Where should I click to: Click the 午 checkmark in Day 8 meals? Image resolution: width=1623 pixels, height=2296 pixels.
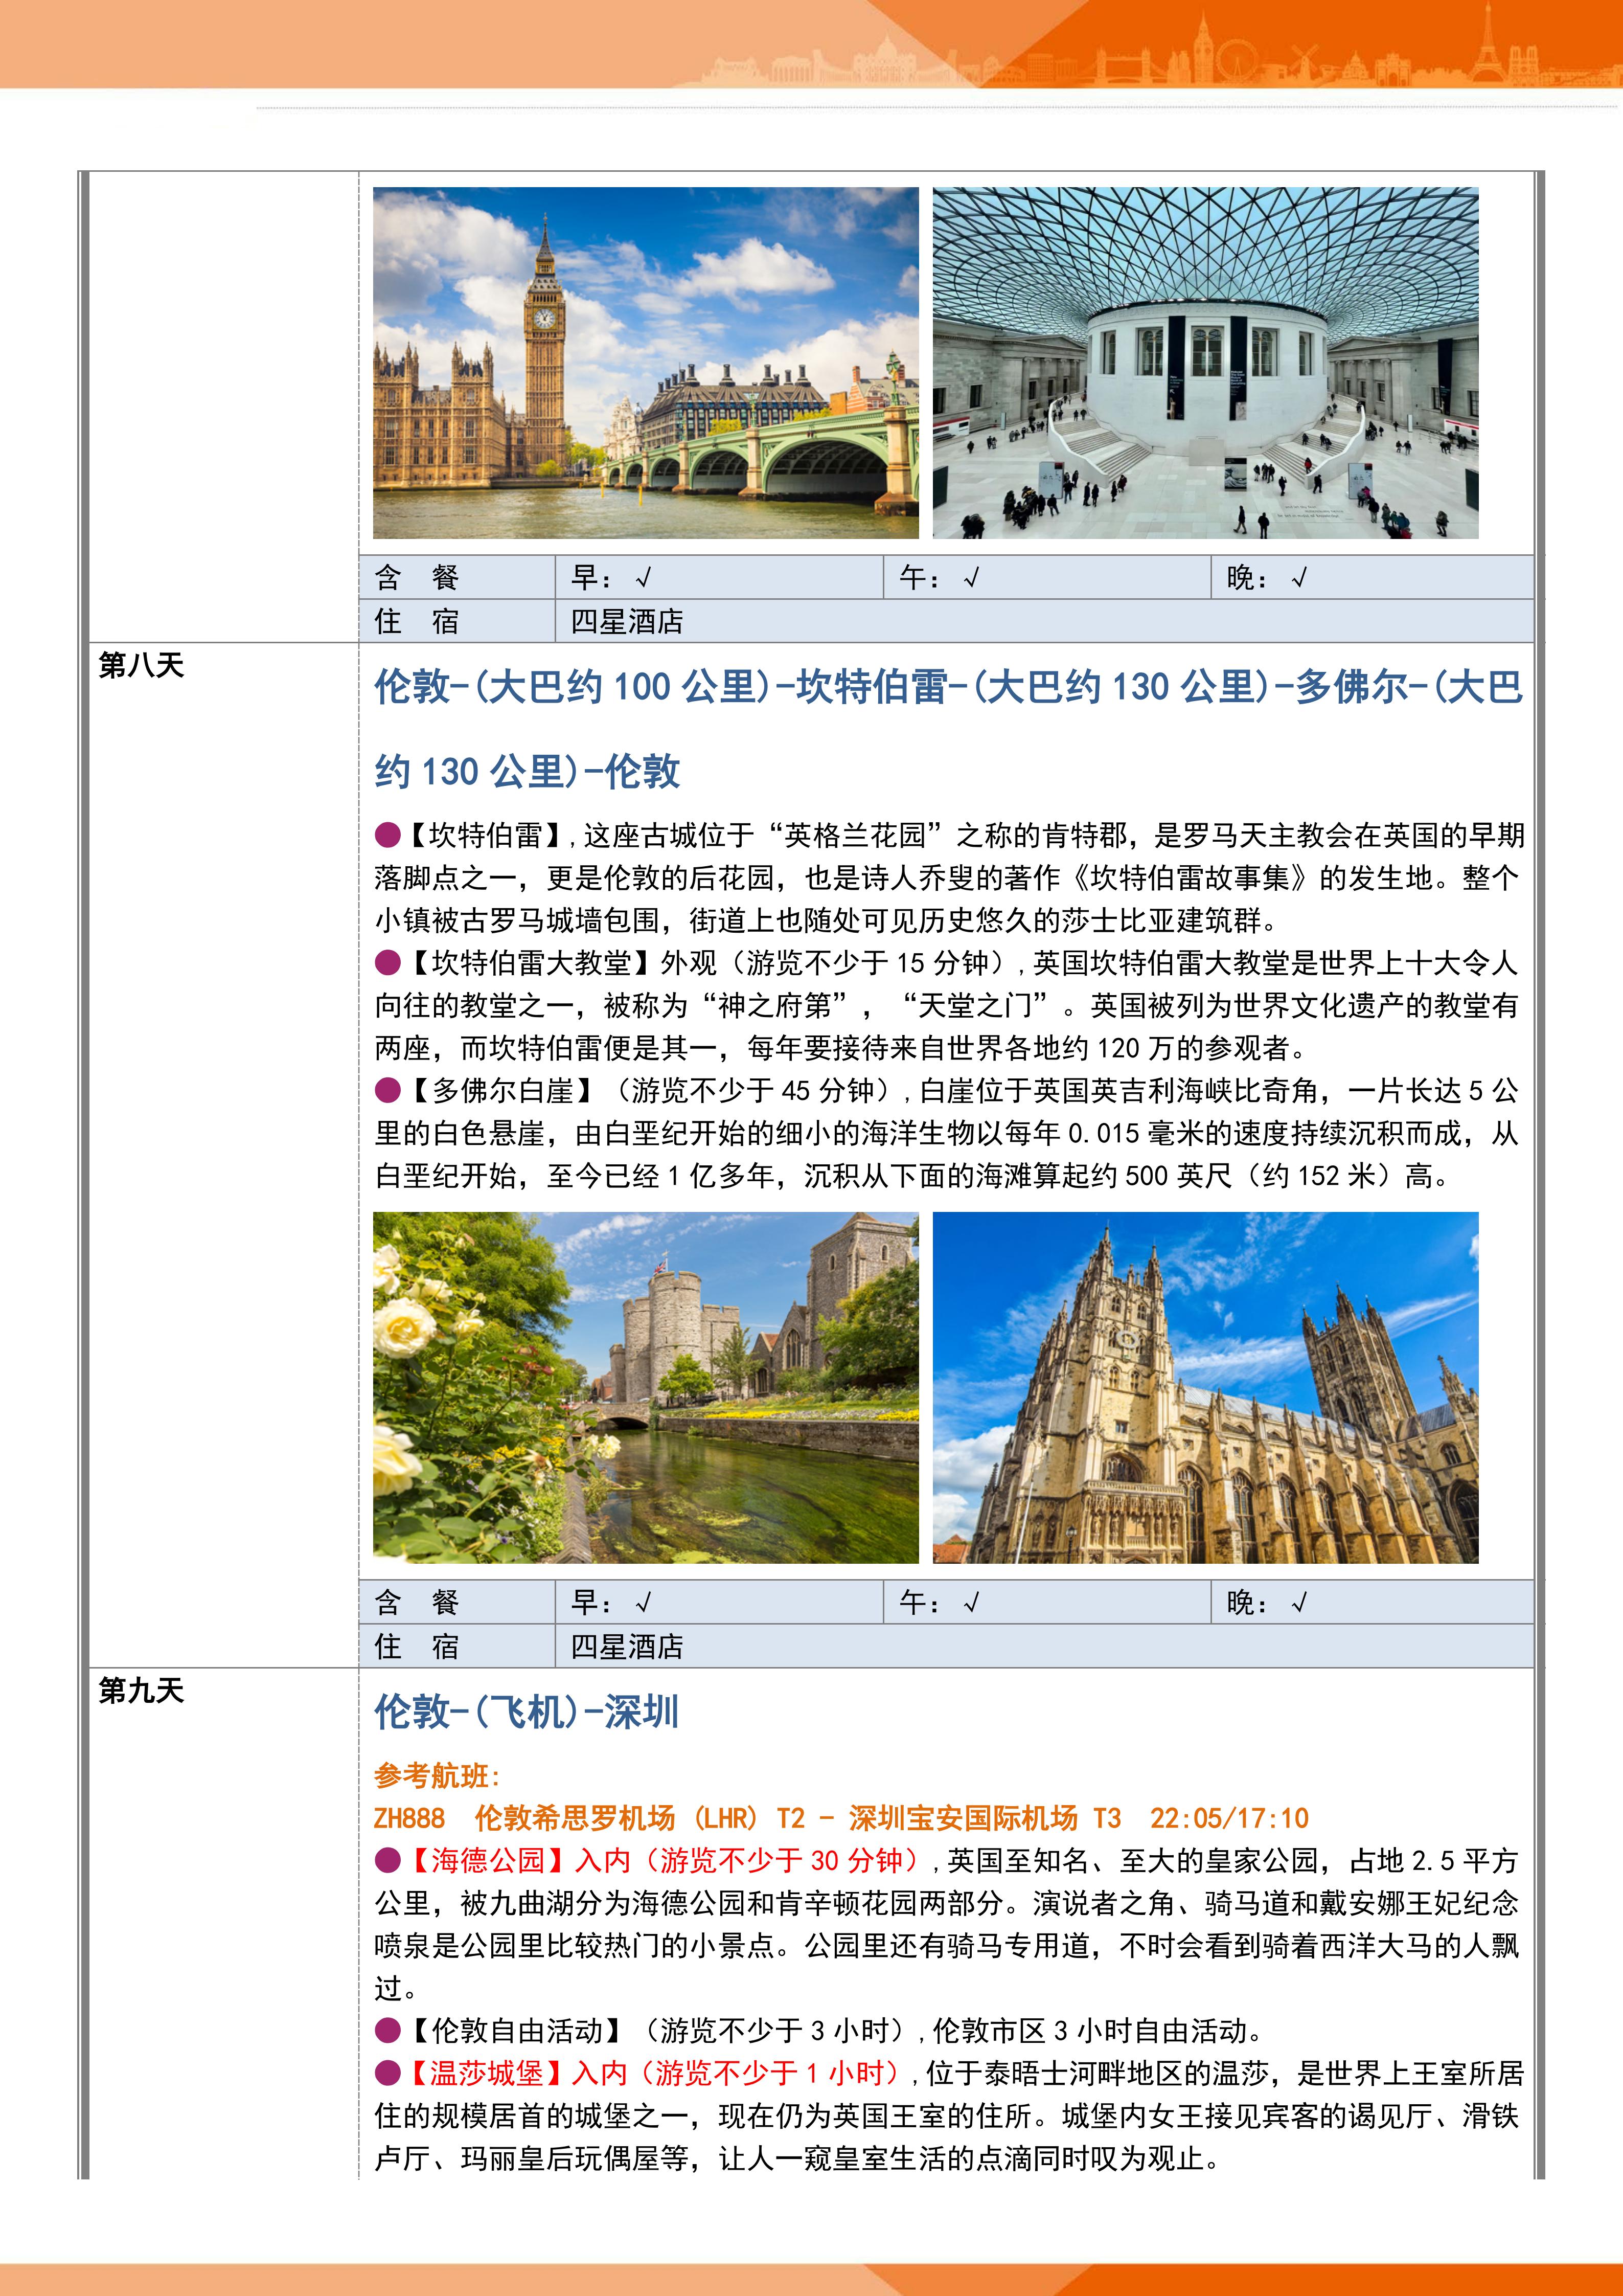971,1603
